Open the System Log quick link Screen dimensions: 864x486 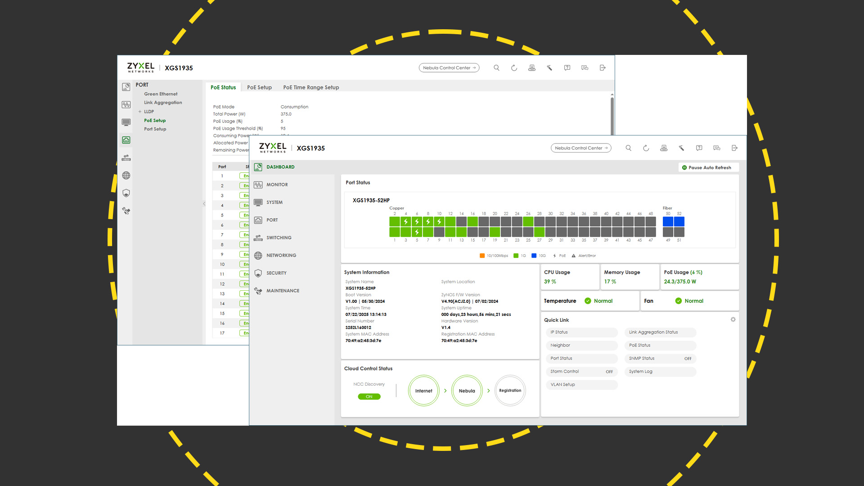tap(660, 372)
